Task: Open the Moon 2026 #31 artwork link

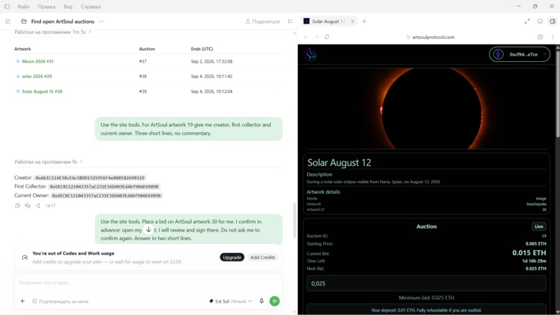Action: point(38,61)
